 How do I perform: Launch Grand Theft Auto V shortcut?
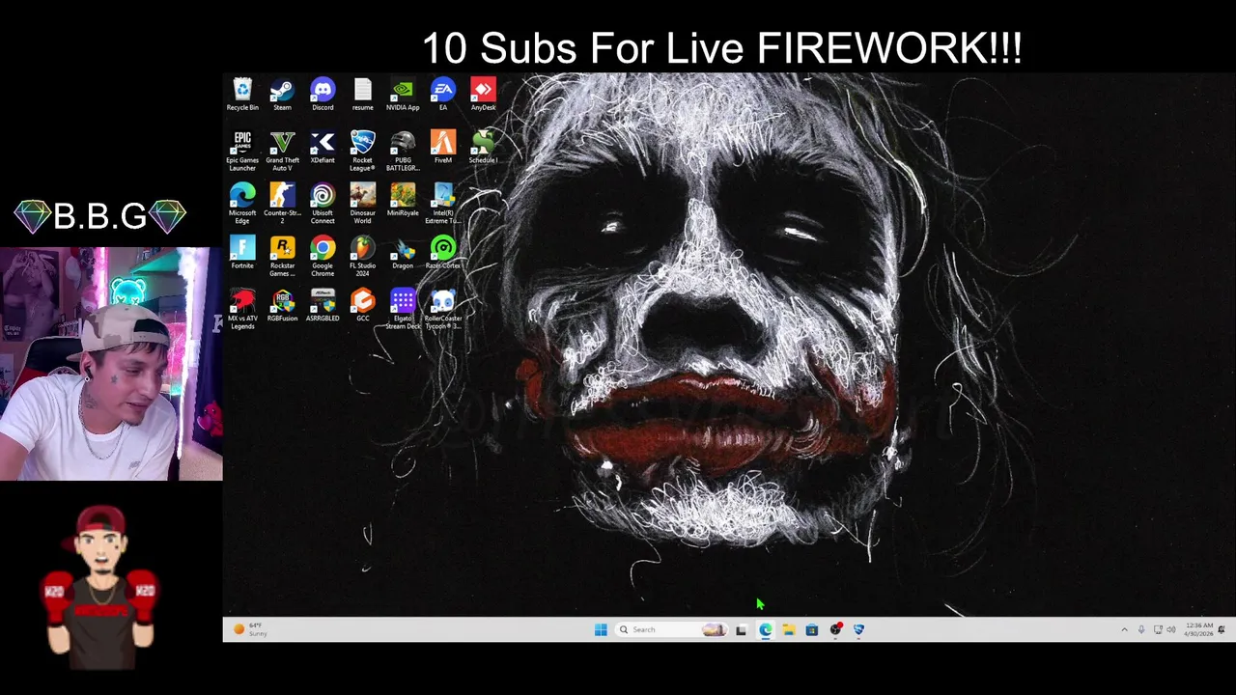pyautogui.click(x=282, y=151)
